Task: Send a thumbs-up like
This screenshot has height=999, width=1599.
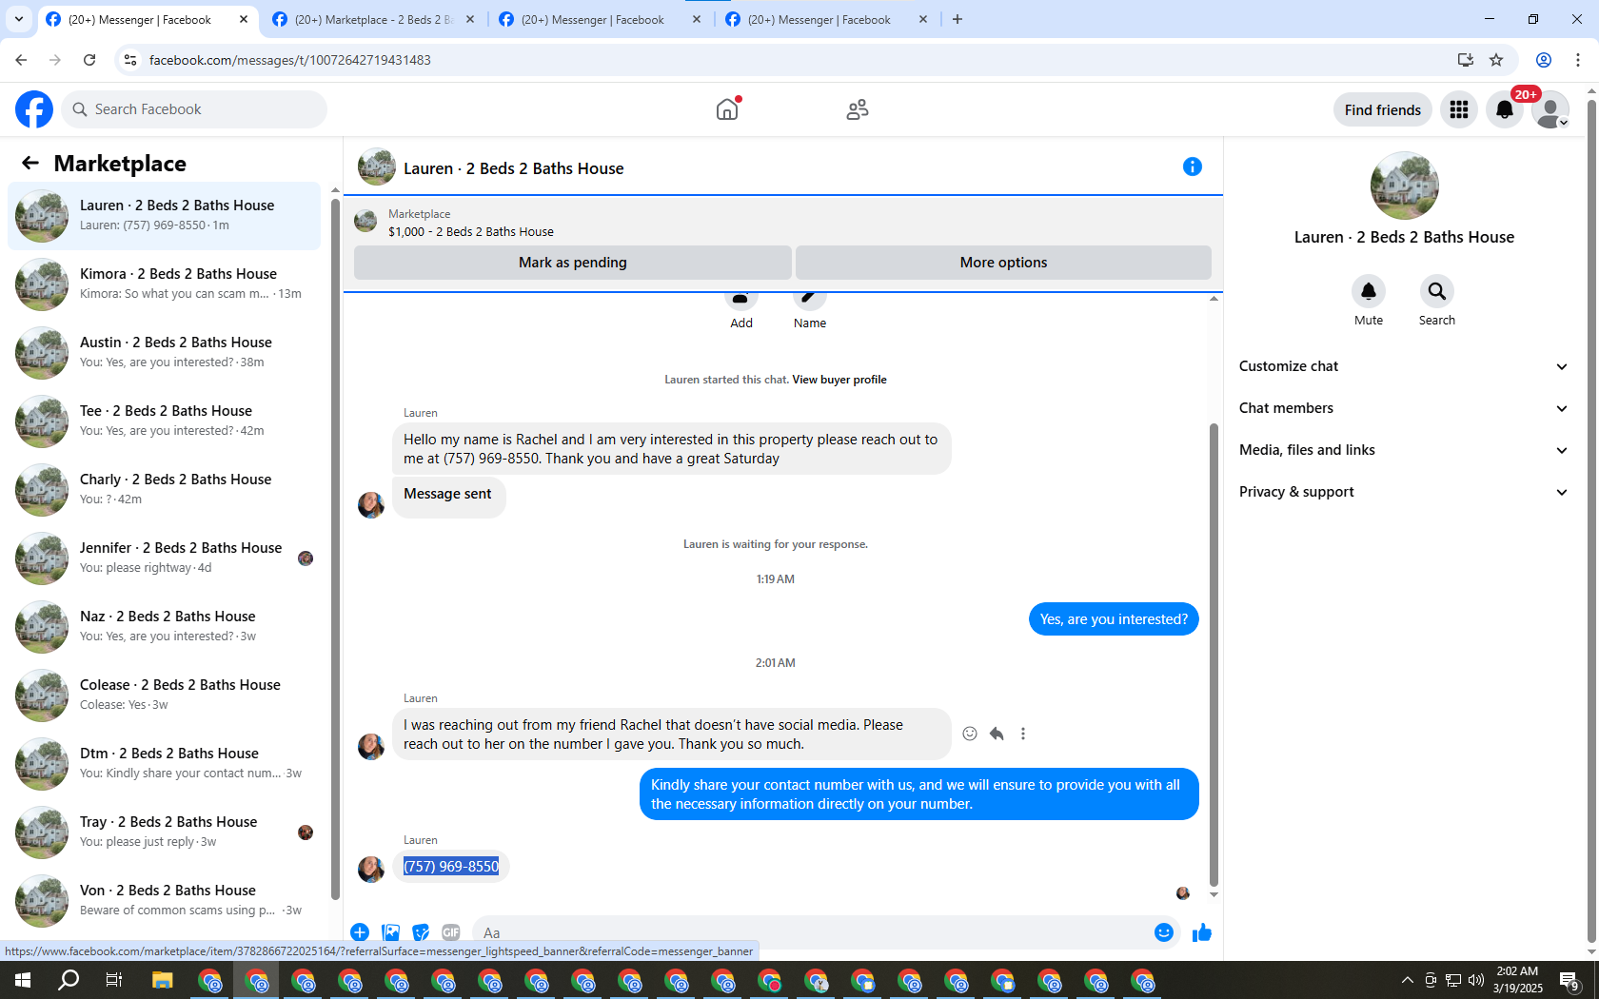Action: [1202, 932]
